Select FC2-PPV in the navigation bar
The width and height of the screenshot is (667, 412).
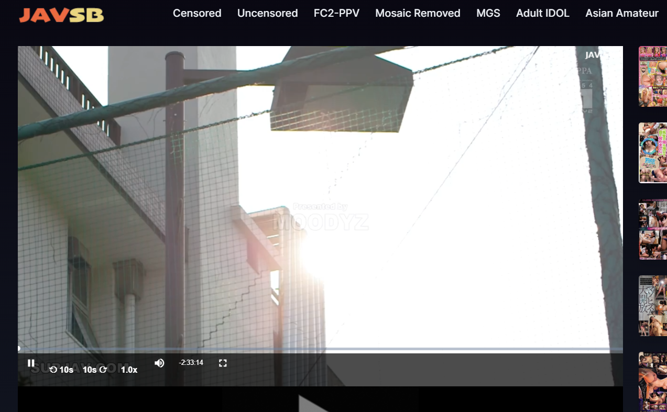336,13
